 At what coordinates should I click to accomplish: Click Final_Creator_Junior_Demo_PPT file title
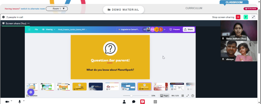(x=72, y=29)
